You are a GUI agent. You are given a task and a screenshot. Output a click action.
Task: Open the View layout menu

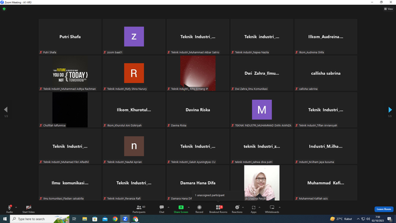coord(389,9)
